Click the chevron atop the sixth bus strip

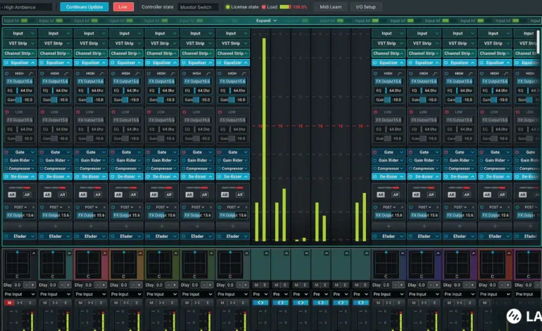(x=367, y=253)
